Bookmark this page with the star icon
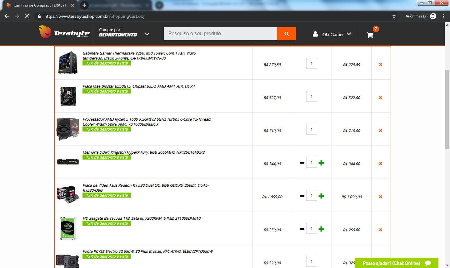Viewport: 450px width, 268px height. pos(394,16)
